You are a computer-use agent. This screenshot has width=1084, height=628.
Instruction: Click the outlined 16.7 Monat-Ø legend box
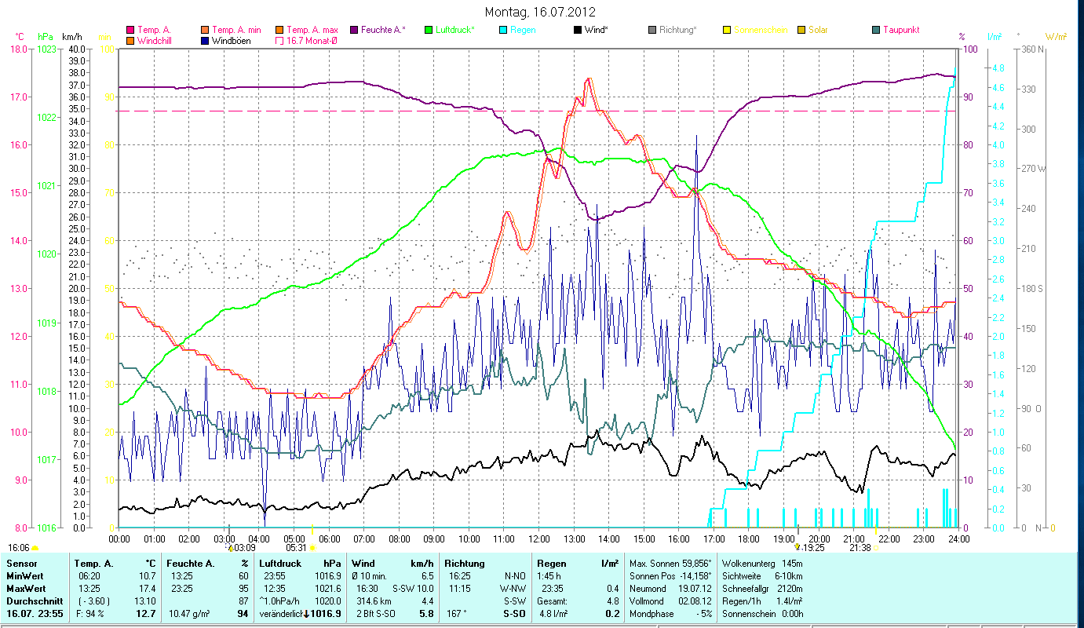[279, 40]
